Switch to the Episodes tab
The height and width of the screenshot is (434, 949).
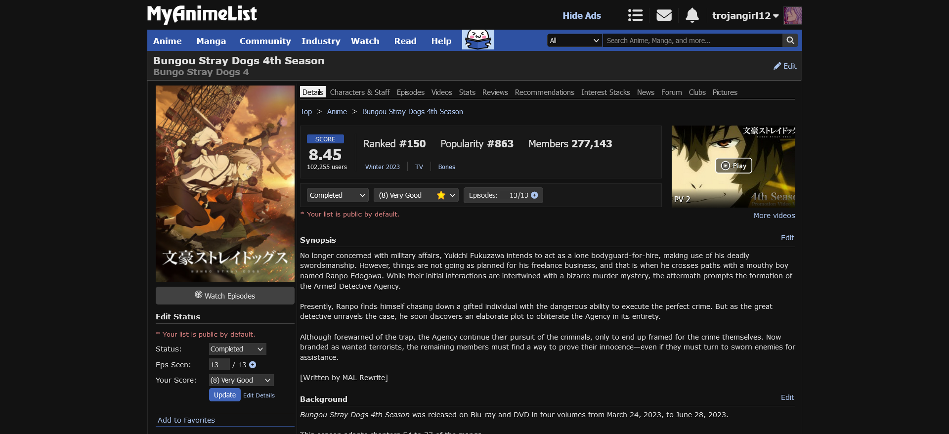[x=410, y=92]
